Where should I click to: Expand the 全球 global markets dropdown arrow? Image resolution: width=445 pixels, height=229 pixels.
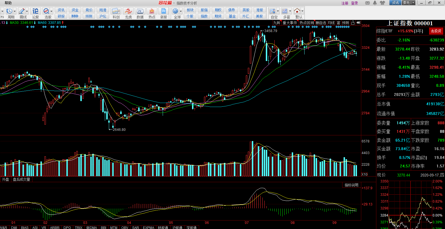tap(181, 11)
